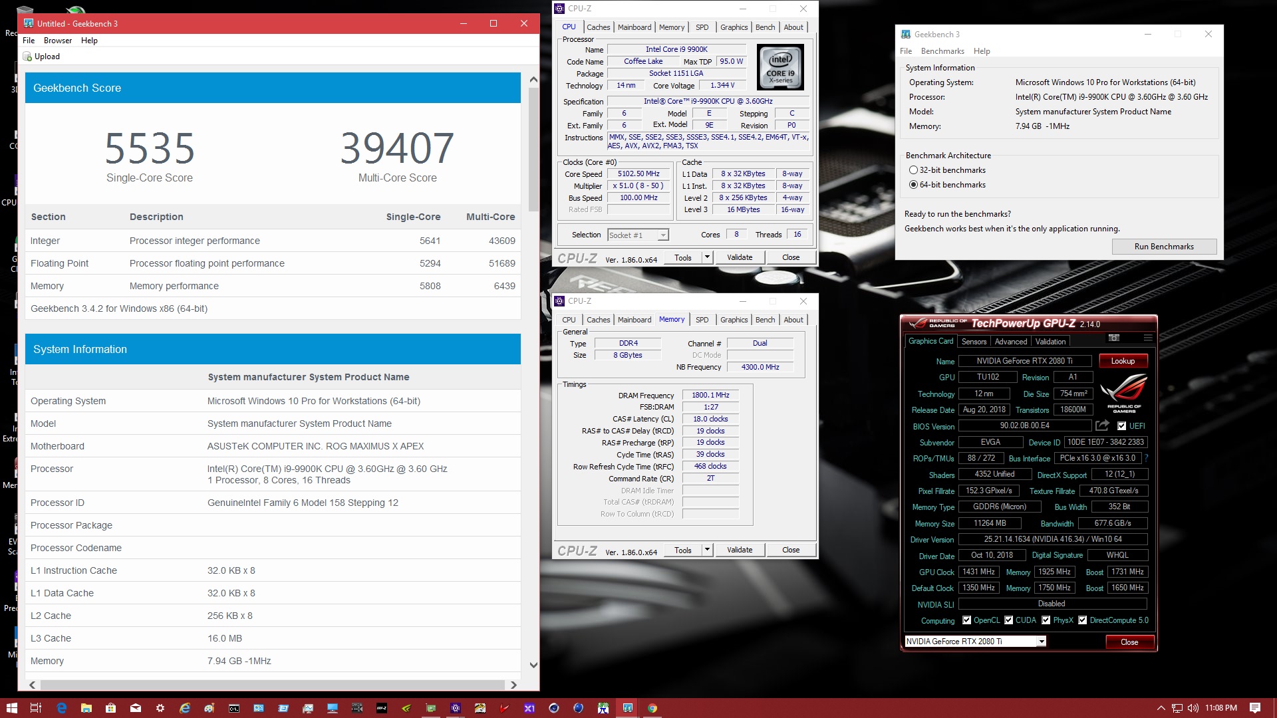Screen dimensions: 1277x718
Task: Open the Windows Start menu
Action: pyautogui.click(x=11, y=708)
